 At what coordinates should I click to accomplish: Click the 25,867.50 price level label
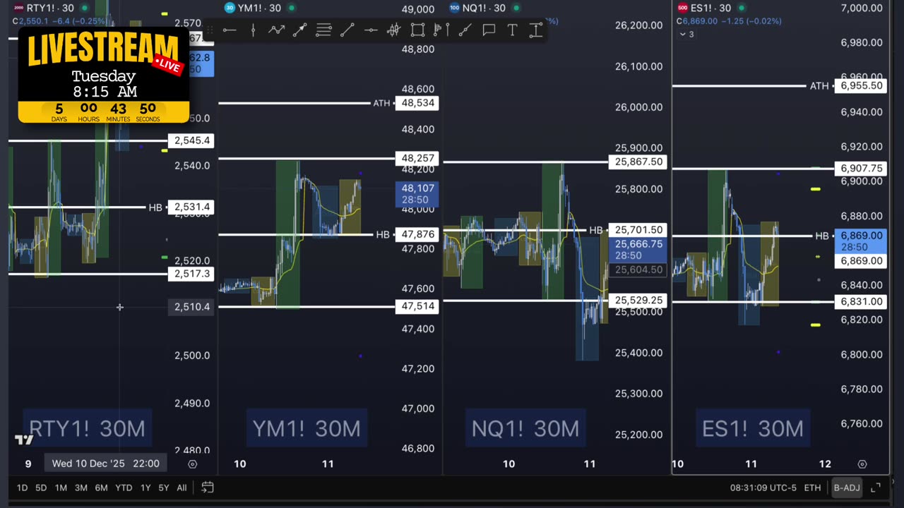(x=638, y=162)
